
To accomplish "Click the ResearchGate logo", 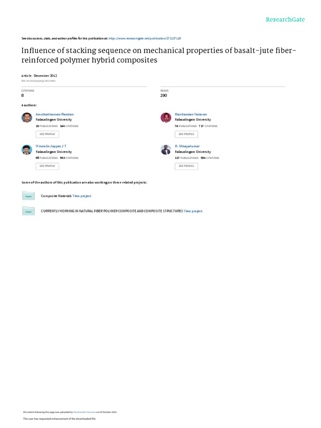I will tap(285, 20).
